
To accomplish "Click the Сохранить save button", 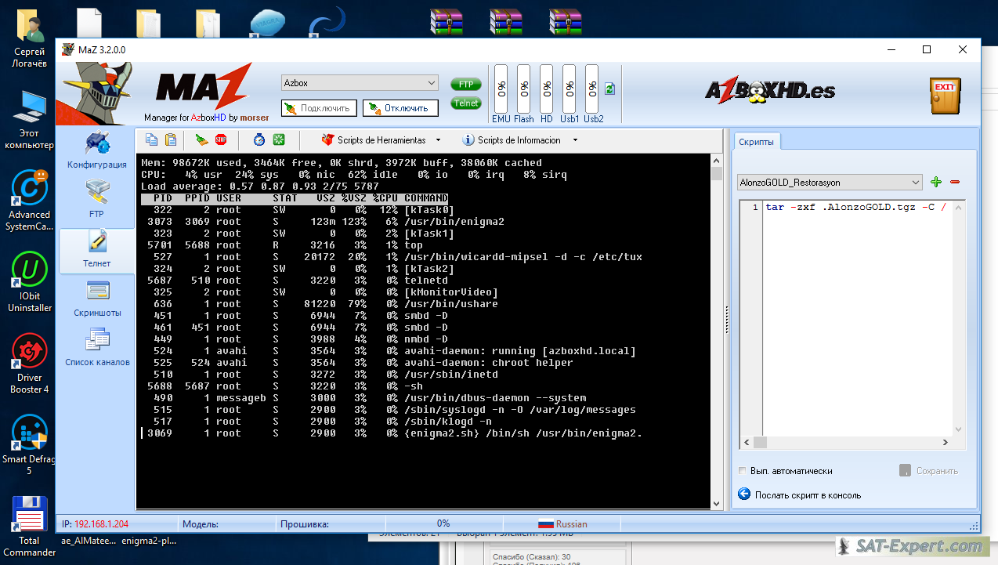I will [x=929, y=471].
